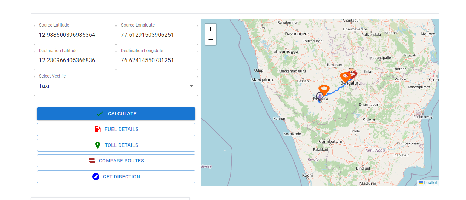466x200 pixels.
Task: Click the Palakkad label on the map
Action: coord(321,150)
